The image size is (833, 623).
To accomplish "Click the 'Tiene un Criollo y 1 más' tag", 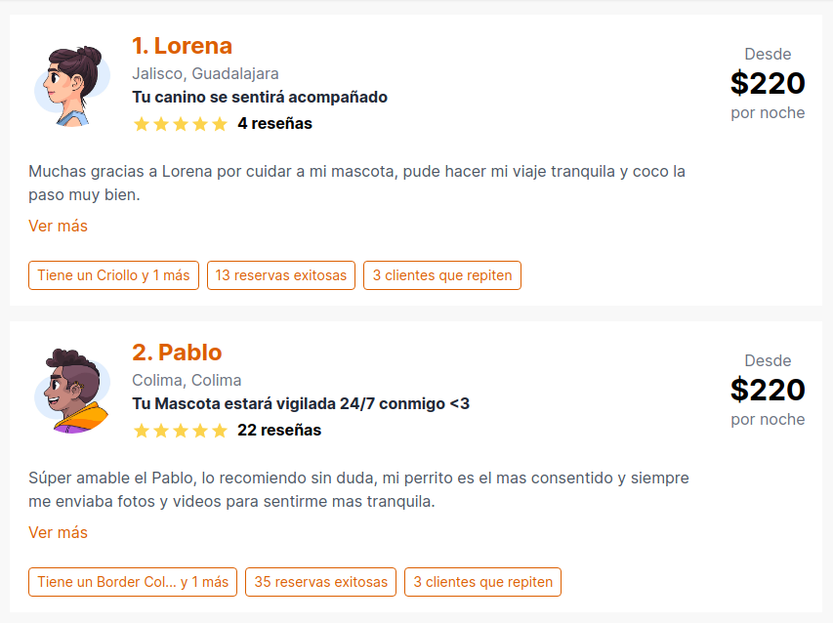I will [x=113, y=275].
